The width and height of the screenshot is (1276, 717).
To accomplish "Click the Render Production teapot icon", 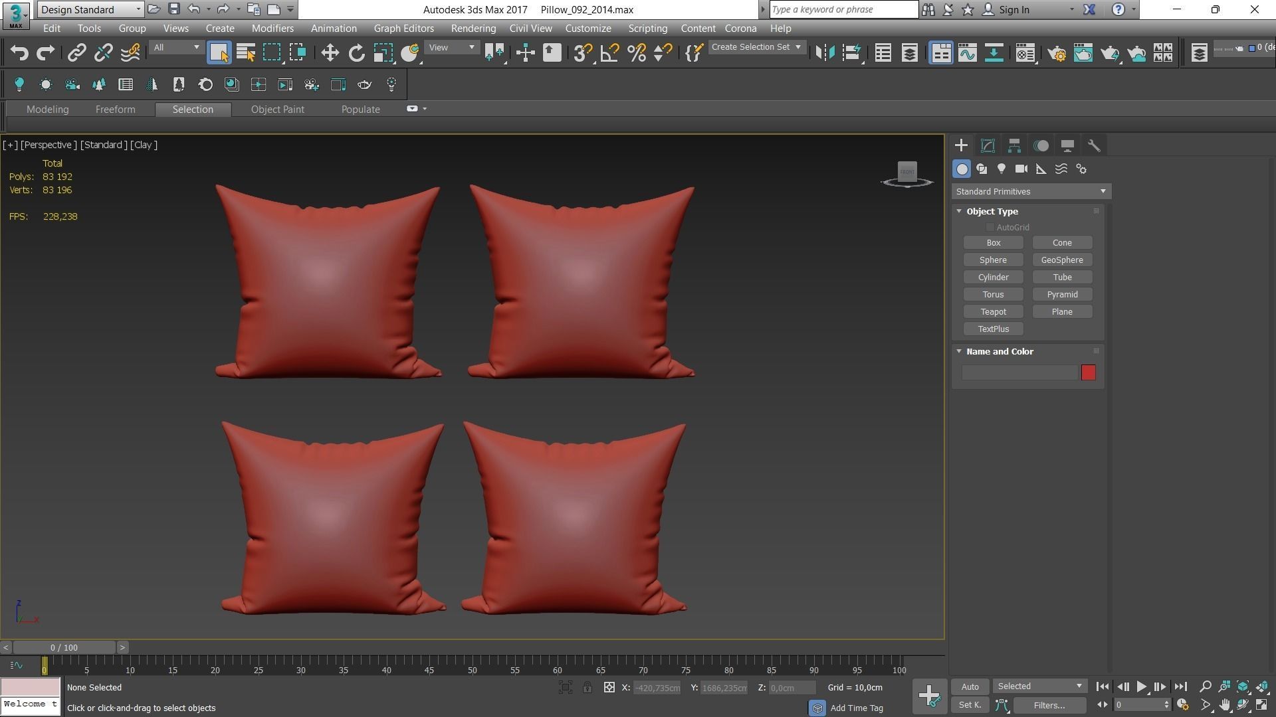I will [x=1110, y=53].
